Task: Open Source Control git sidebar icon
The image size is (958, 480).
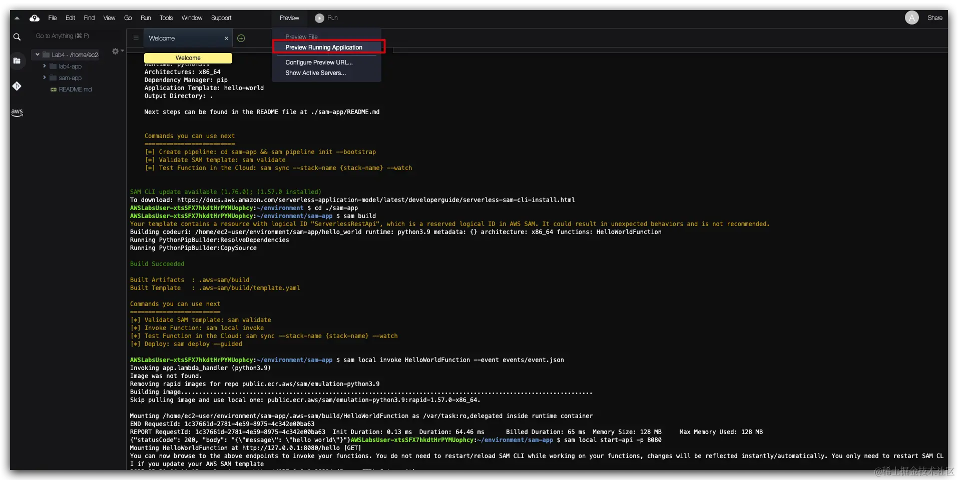Action: click(17, 86)
